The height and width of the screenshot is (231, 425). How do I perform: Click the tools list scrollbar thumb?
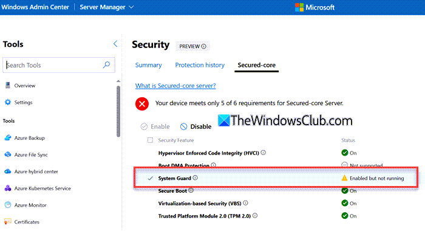pos(118,111)
